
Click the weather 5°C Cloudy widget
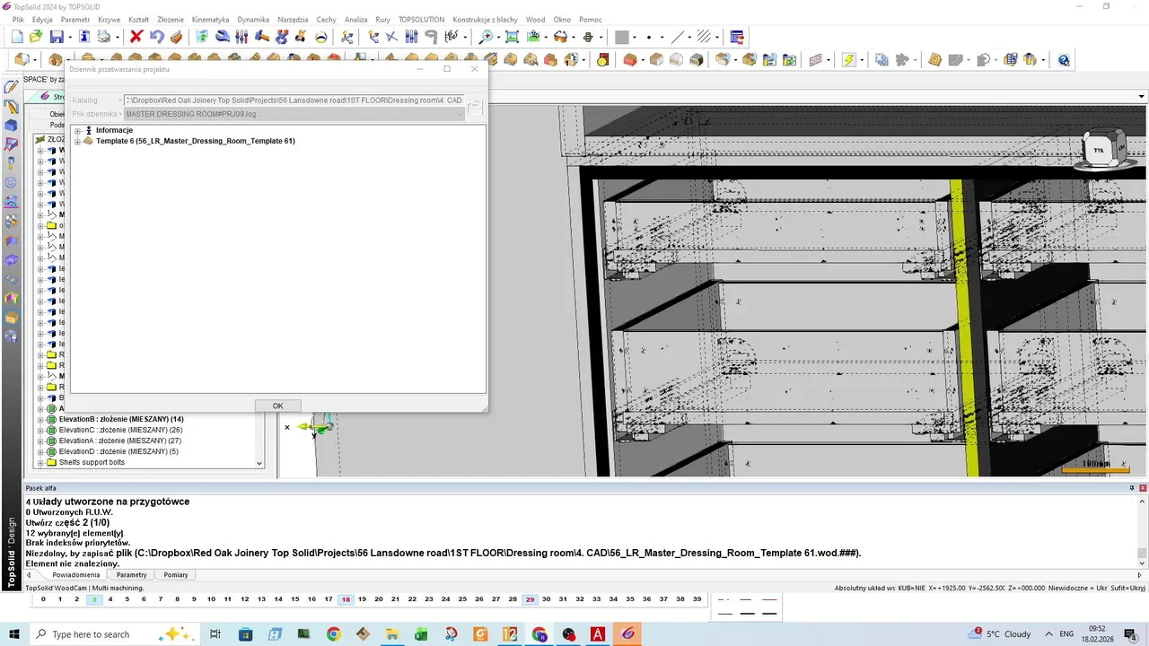pyautogui.click(x=1001, y=634)
